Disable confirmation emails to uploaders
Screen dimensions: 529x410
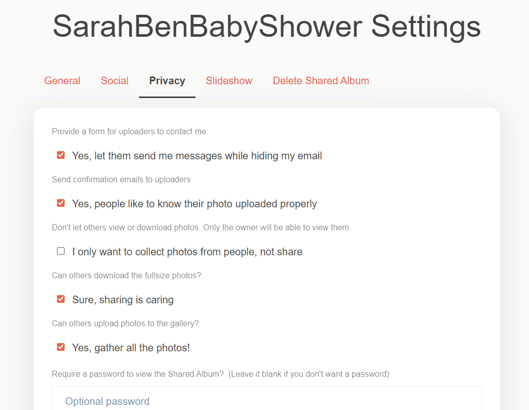tap(61, 203)
